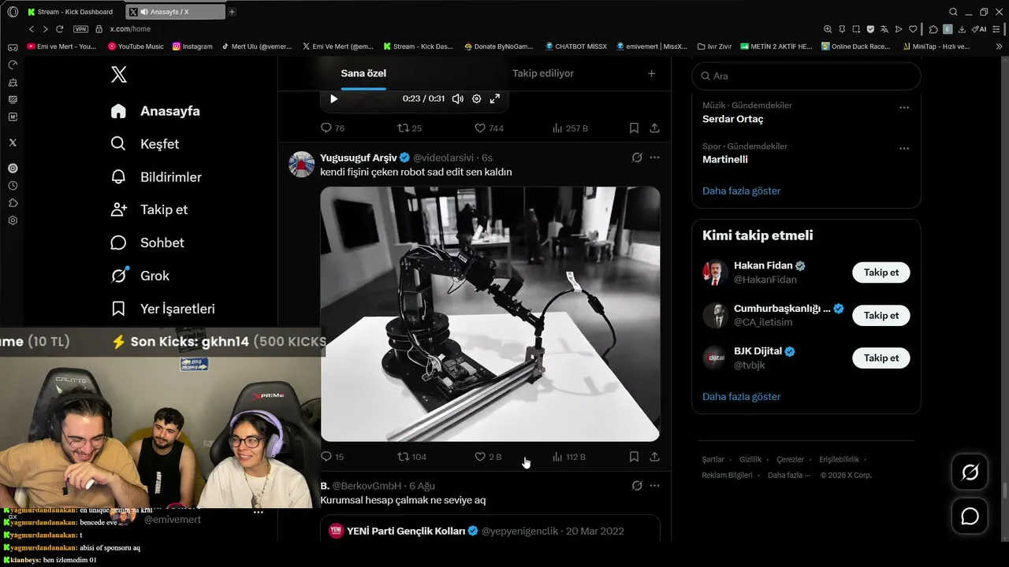Share the post with 744 likes
The width and height of the screenshot is (1009, 567).
tap(654, 128)
